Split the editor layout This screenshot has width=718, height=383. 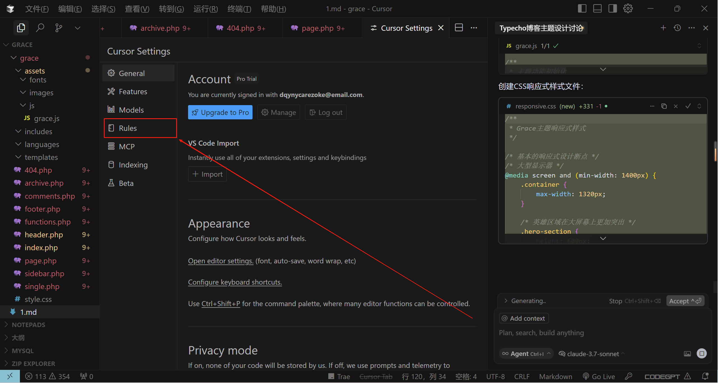coord(459,28)
